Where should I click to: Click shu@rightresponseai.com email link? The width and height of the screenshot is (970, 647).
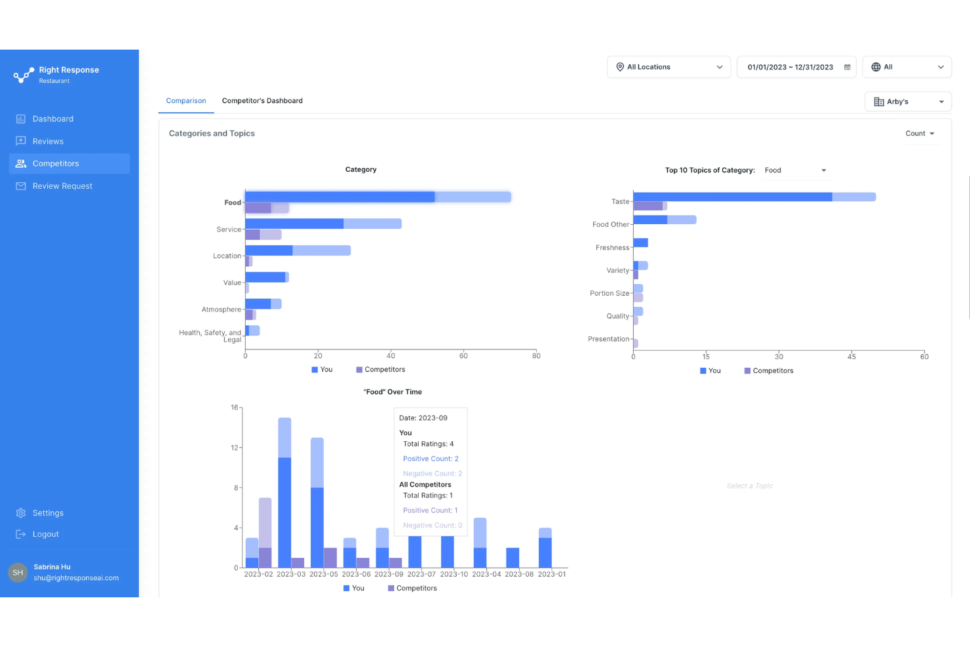(x=75, y=578)
